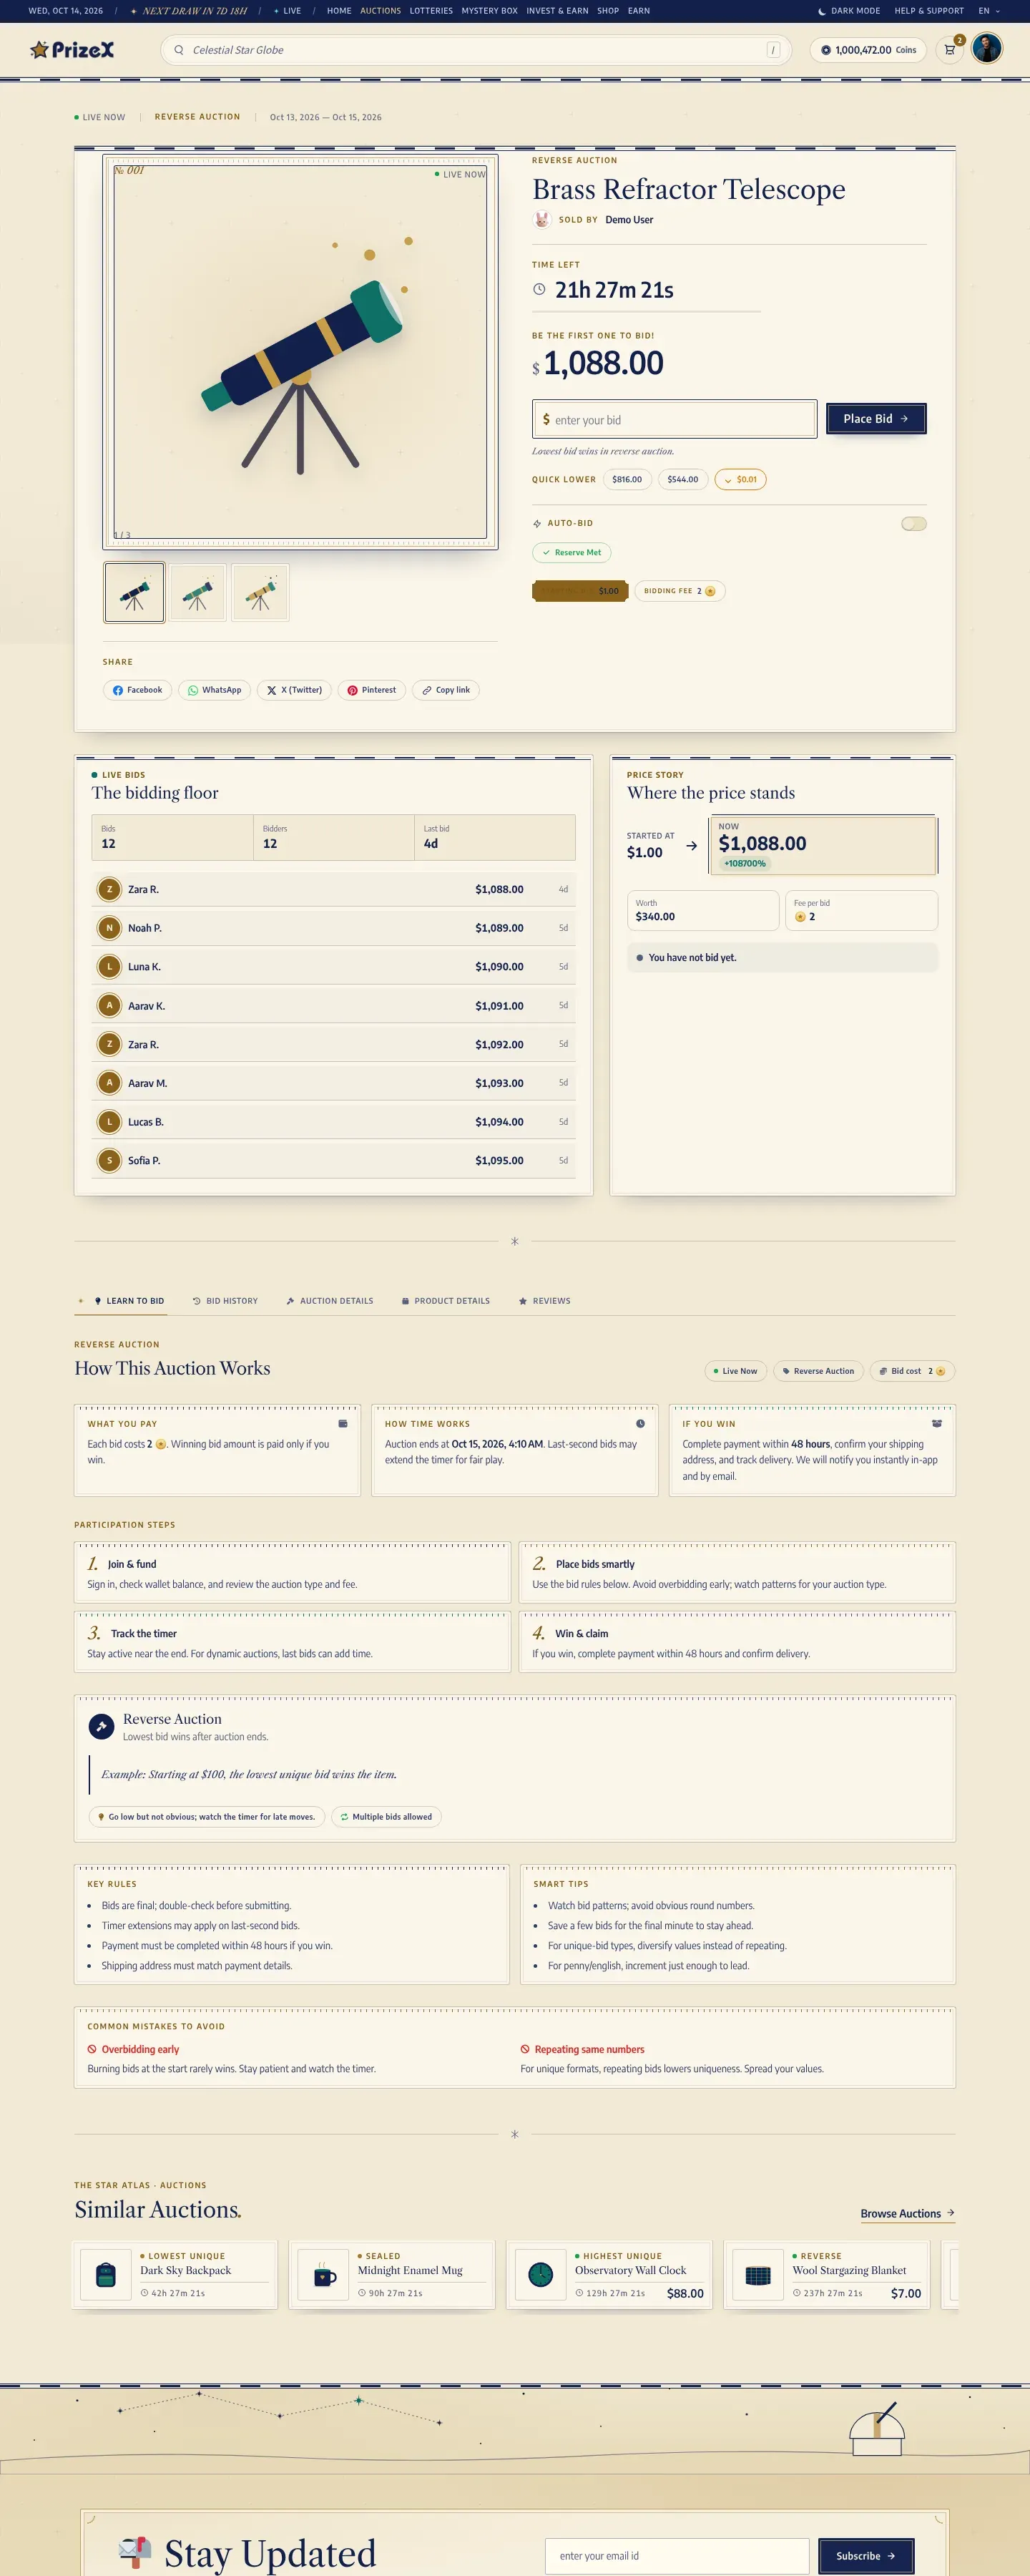Click the Place Bid button
Image resolution: width=1030 pixels, height=2576 pixels.
click(876, 419)
